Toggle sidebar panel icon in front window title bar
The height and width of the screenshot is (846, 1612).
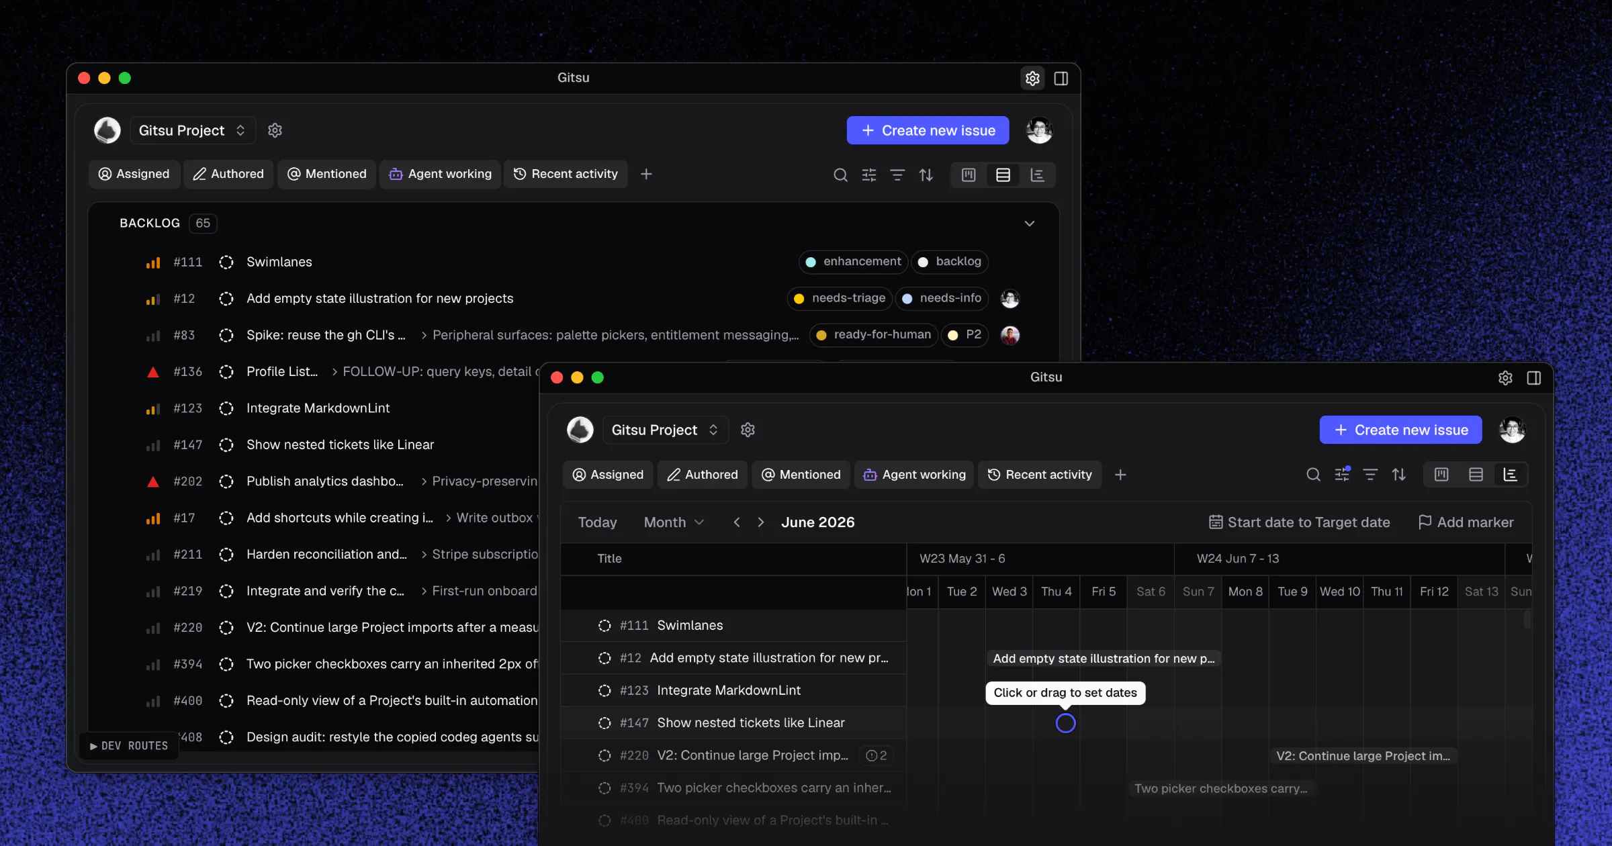pos(1534,377)
